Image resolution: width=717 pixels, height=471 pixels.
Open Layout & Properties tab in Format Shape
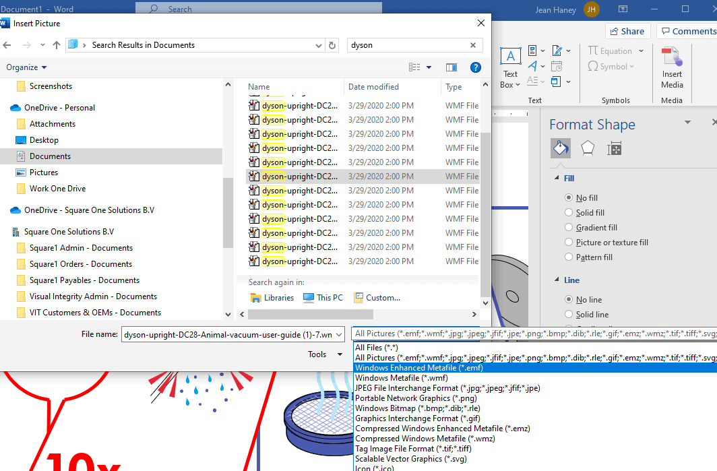pyautogui.click(x=614, y=148)
